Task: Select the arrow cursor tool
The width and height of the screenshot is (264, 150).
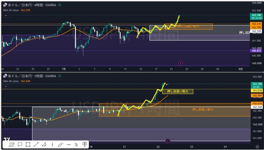Action: click(76, 144)
